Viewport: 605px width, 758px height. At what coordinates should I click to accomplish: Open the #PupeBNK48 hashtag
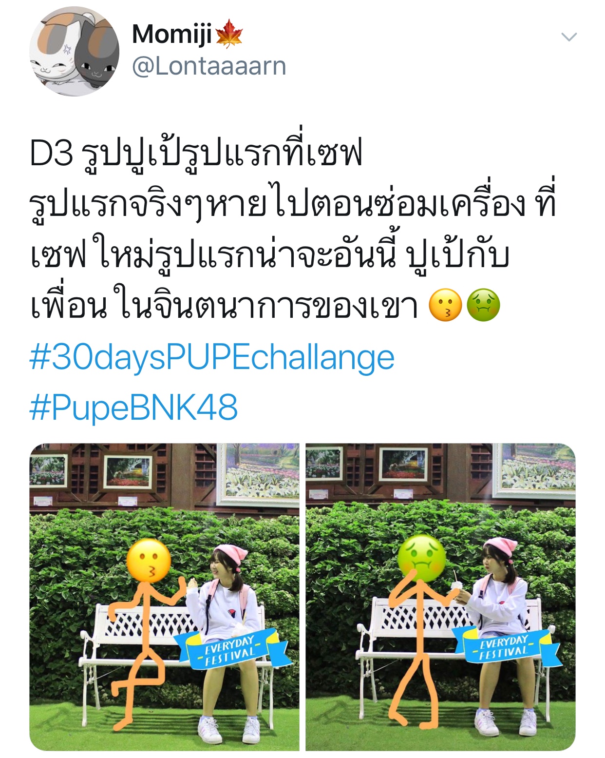pyautogui.click(x=134, y=408)
